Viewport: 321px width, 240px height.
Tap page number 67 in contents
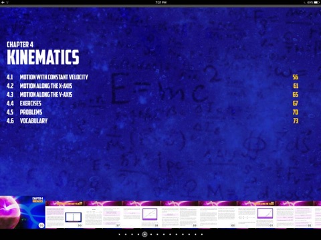click(x=295, y=103)
